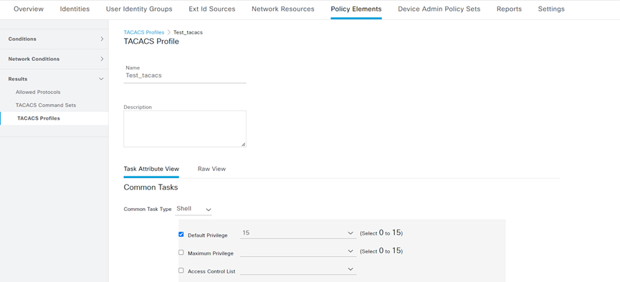This screenshot has width=620, height=282.
Task: Open the Reports tab
Action: [510, 9]
